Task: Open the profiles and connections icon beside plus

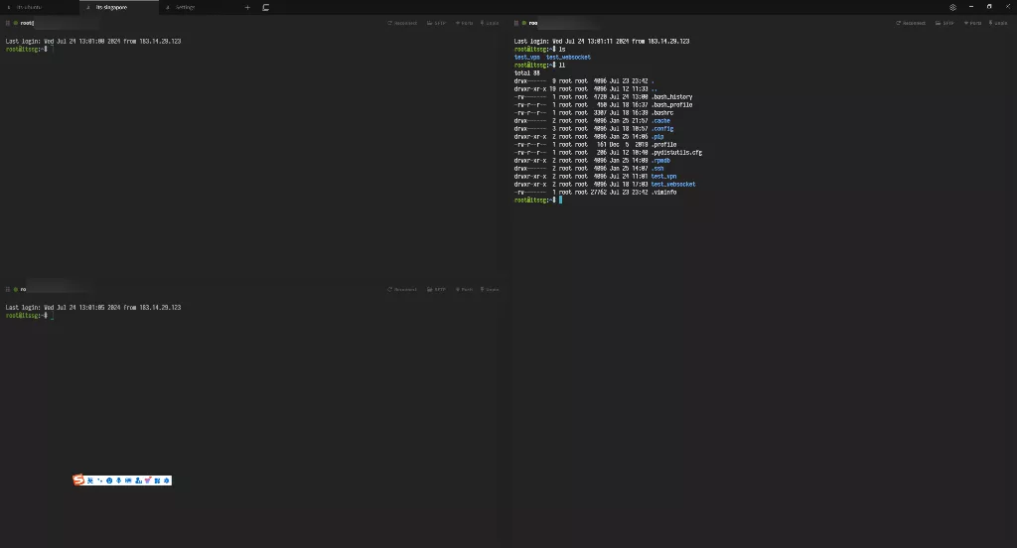Action: [x=265, y=8]
